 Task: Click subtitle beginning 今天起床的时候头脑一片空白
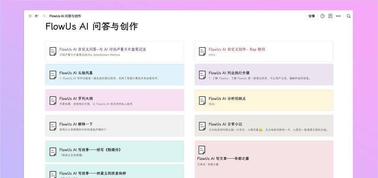pos(268,129)
